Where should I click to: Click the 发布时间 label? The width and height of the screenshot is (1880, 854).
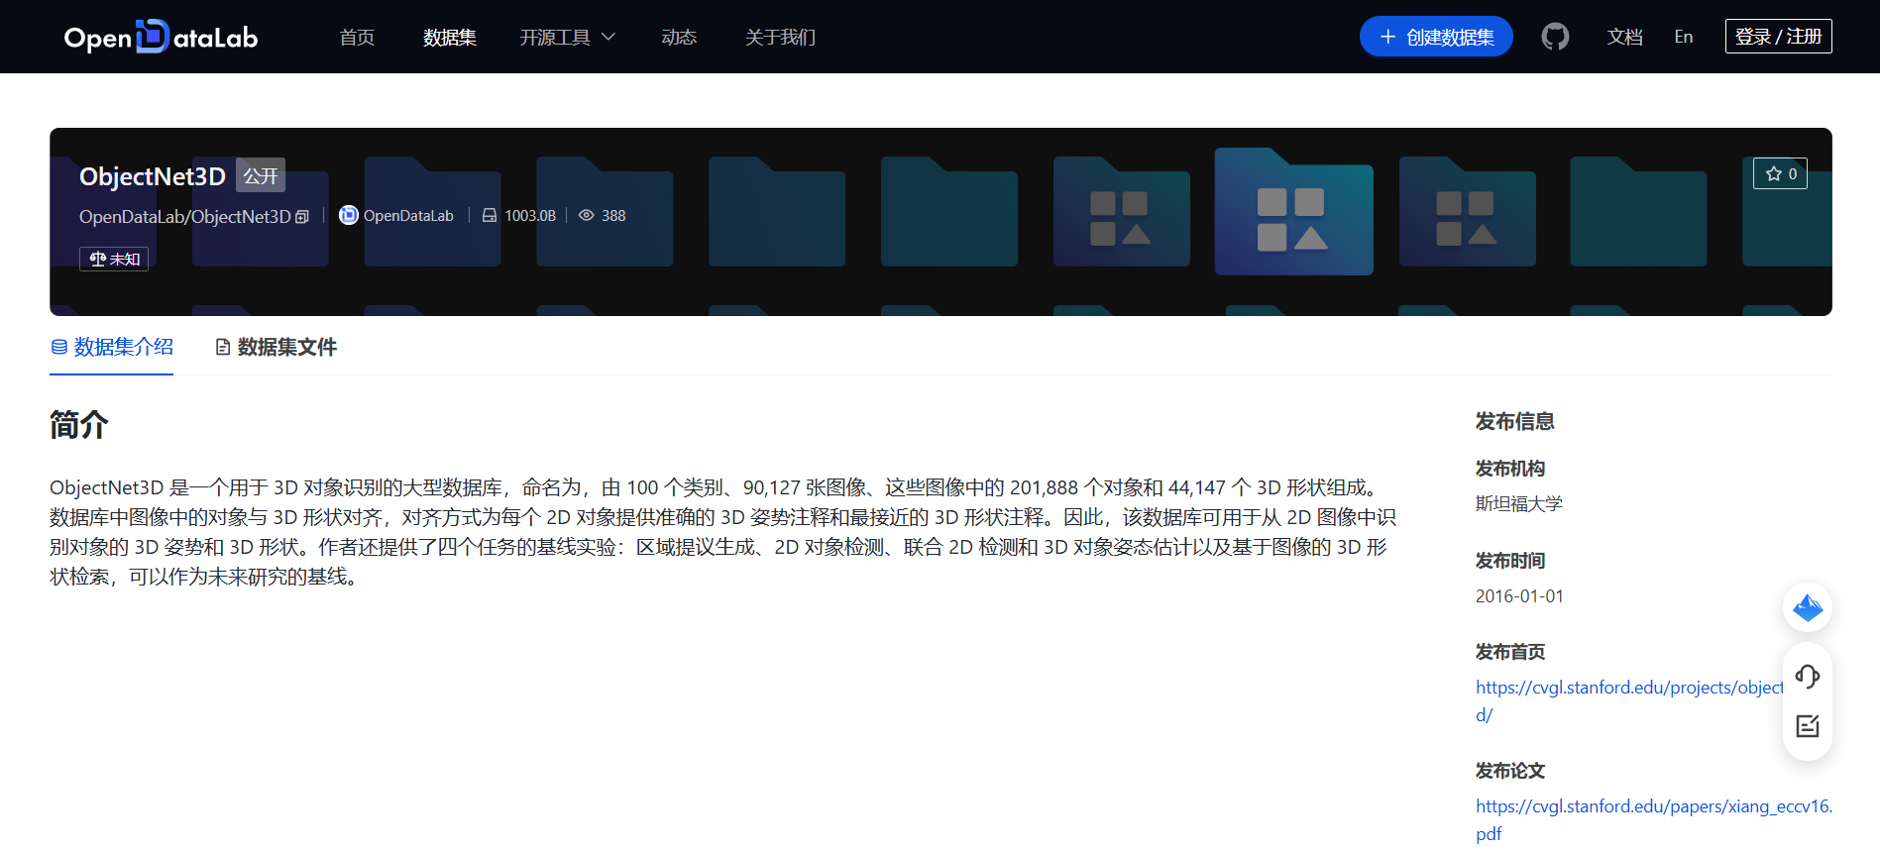(x=1510, y=561)
